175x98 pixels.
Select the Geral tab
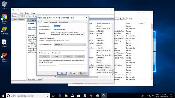[x=40, y=22]
